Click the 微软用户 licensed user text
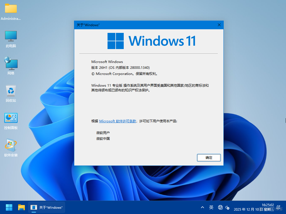286x214 pixels. [103, 132]
